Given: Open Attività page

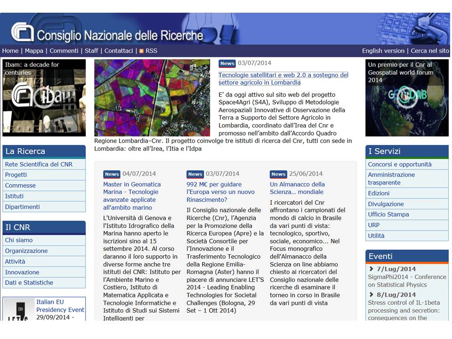Looking at the screenshot, I should 44,261.
